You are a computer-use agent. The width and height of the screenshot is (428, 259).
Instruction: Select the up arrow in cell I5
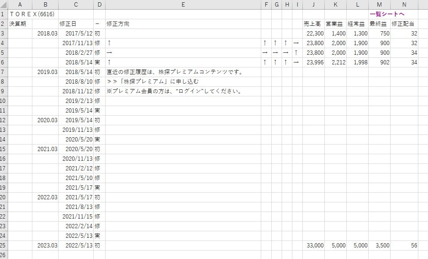coord(296,53)
